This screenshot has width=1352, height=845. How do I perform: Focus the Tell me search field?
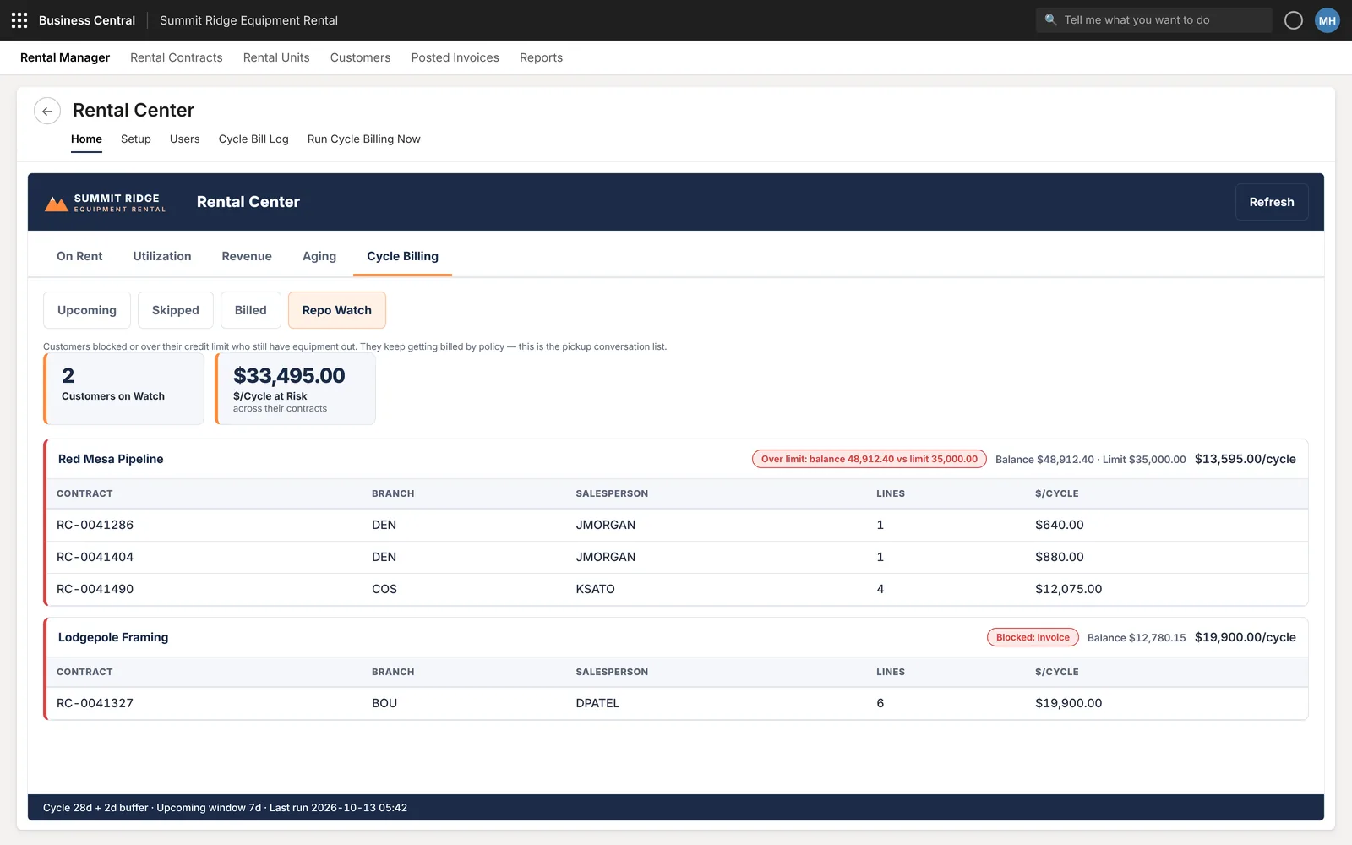point(1154,20)
